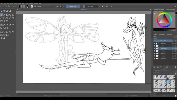Select the Background layer row

pyautogui.click(x=165, y=59)
